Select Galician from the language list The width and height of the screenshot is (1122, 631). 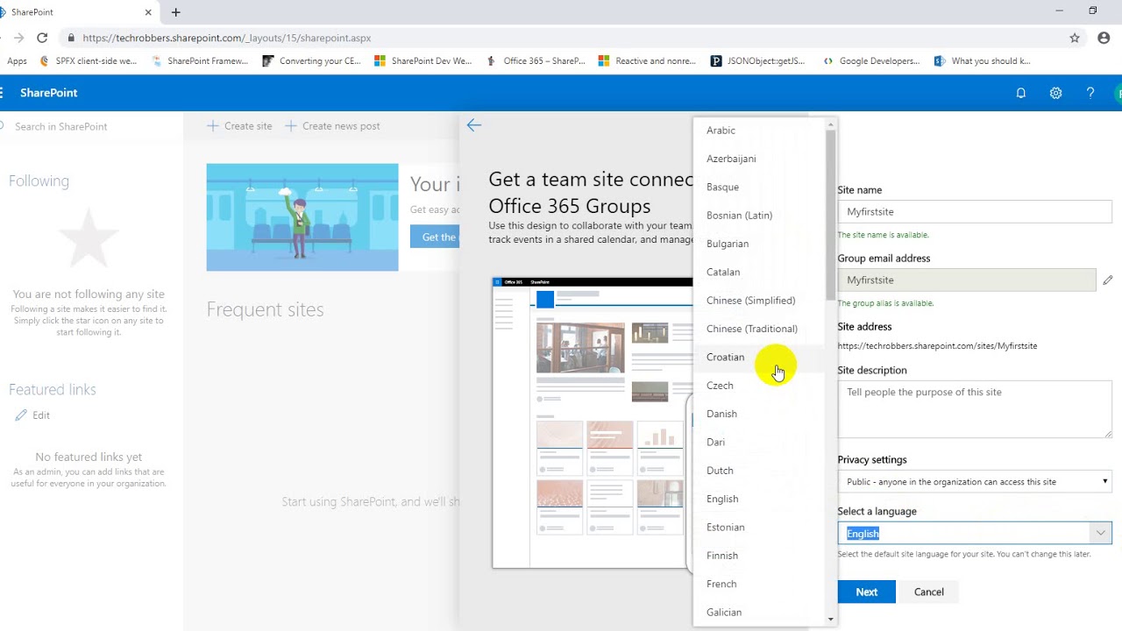(x=759, y=612)
